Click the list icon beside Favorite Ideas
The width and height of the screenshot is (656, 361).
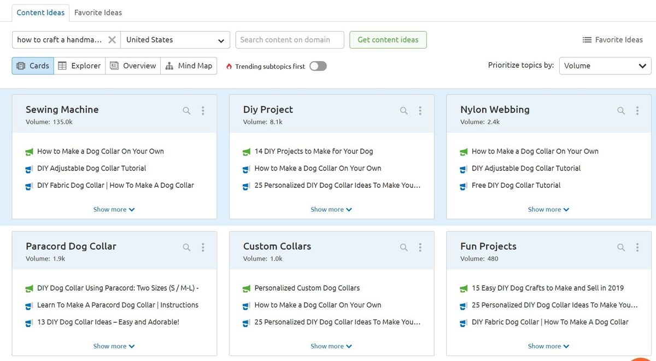click(587, 40)
